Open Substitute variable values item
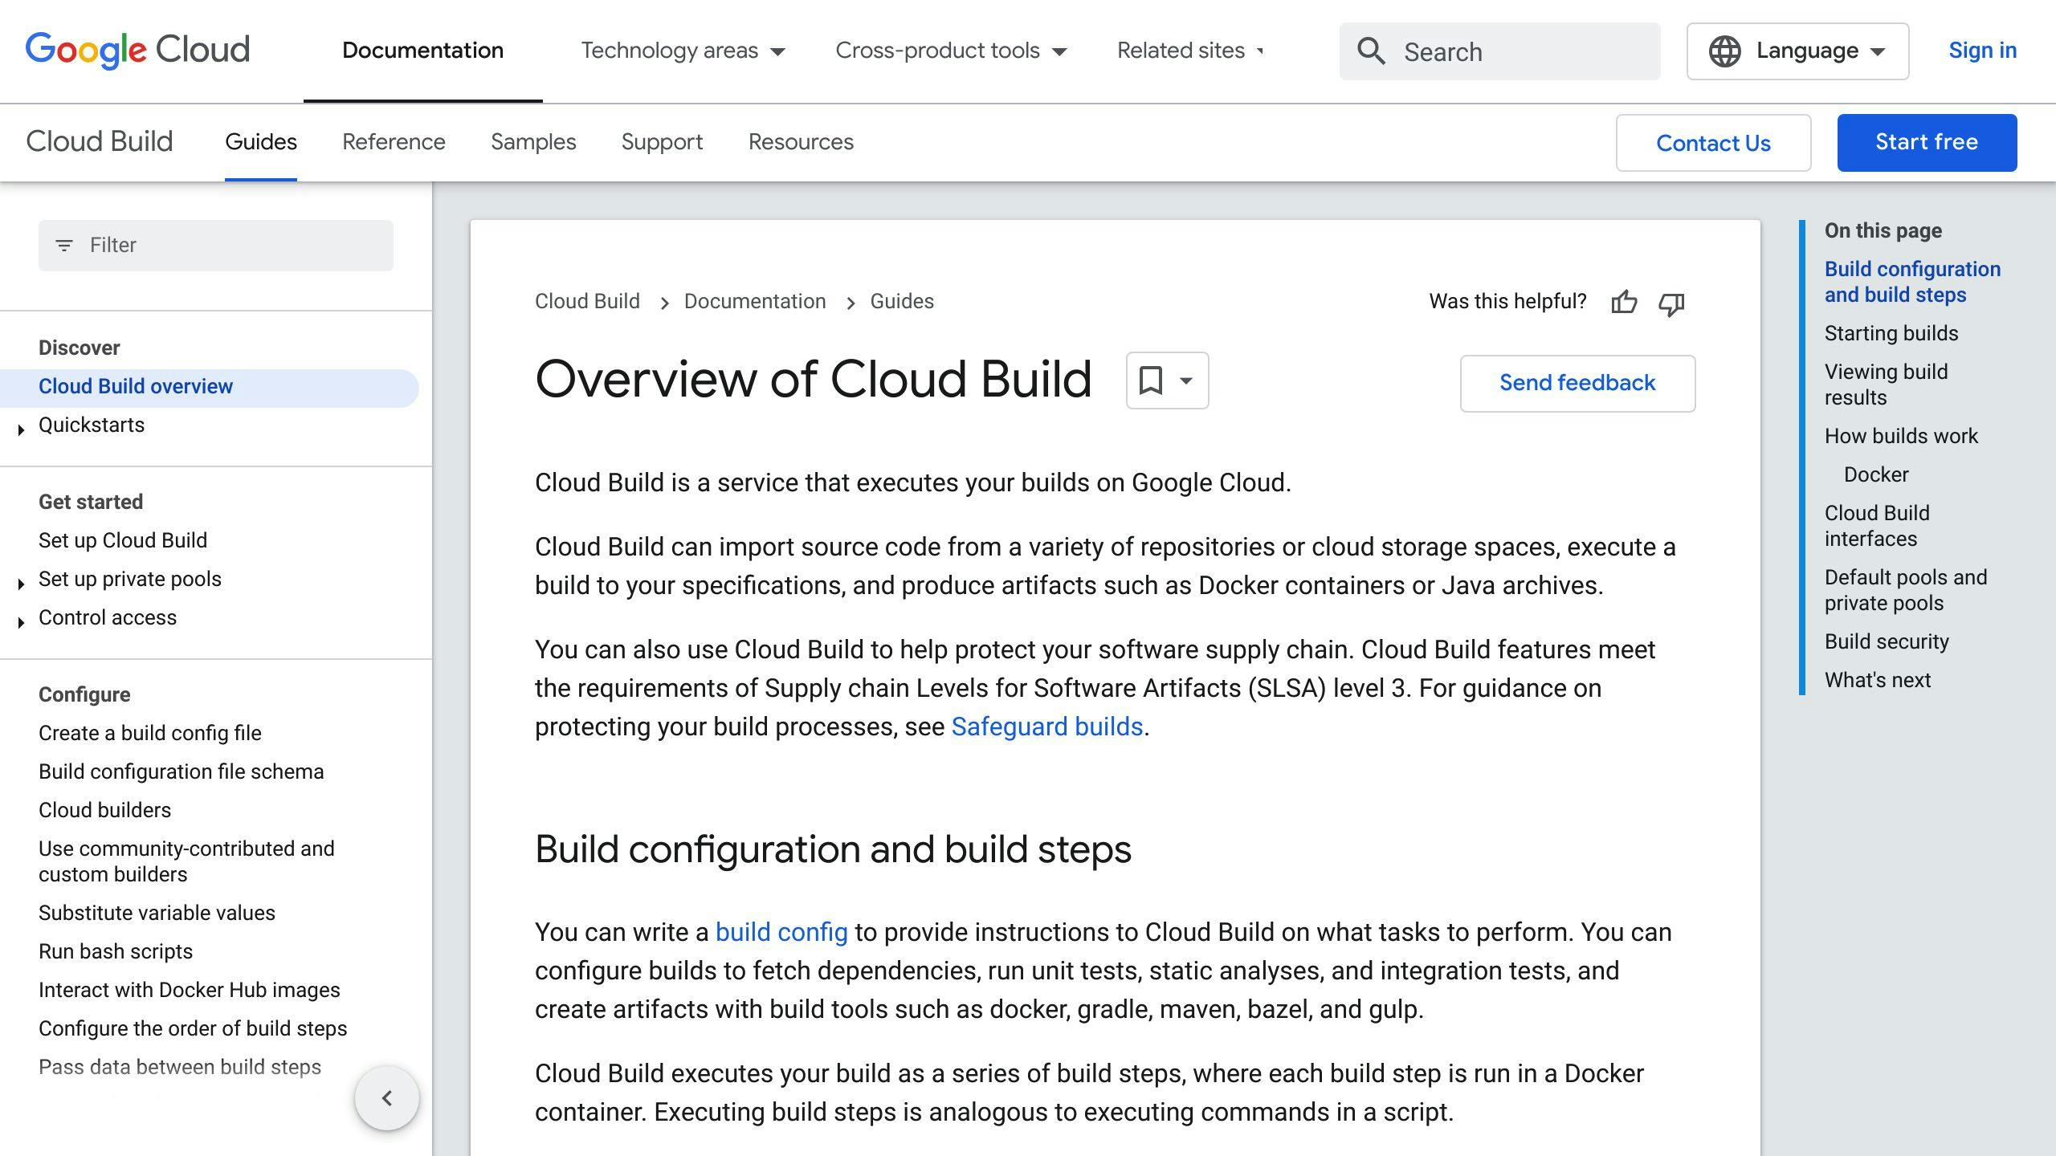The height and width of the screenshot is (1156, 2056). point(157,913)
